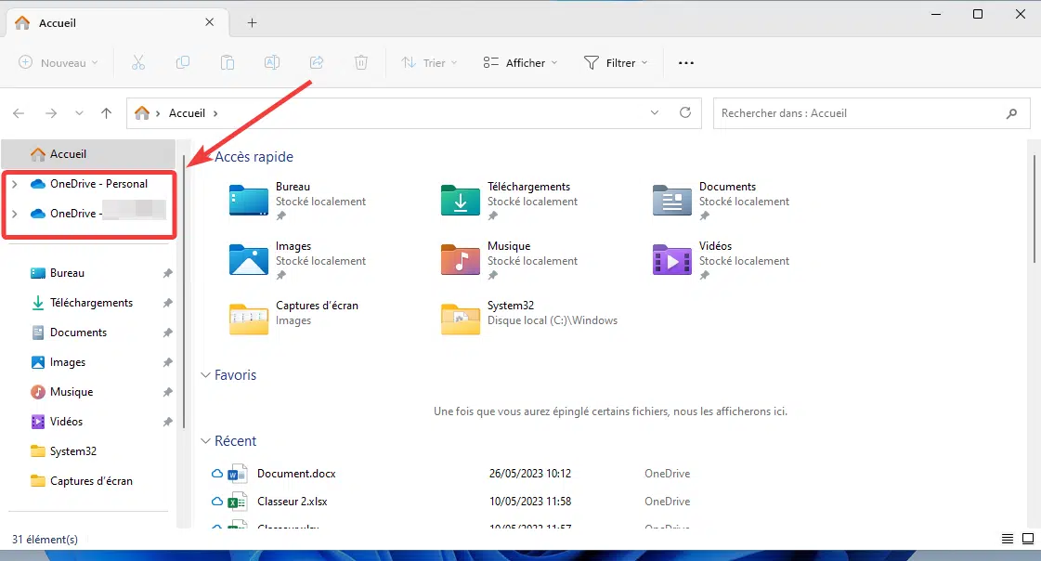
Task: Click Accueil breadcrumb in address bar
Action: (x=187, y=113)
